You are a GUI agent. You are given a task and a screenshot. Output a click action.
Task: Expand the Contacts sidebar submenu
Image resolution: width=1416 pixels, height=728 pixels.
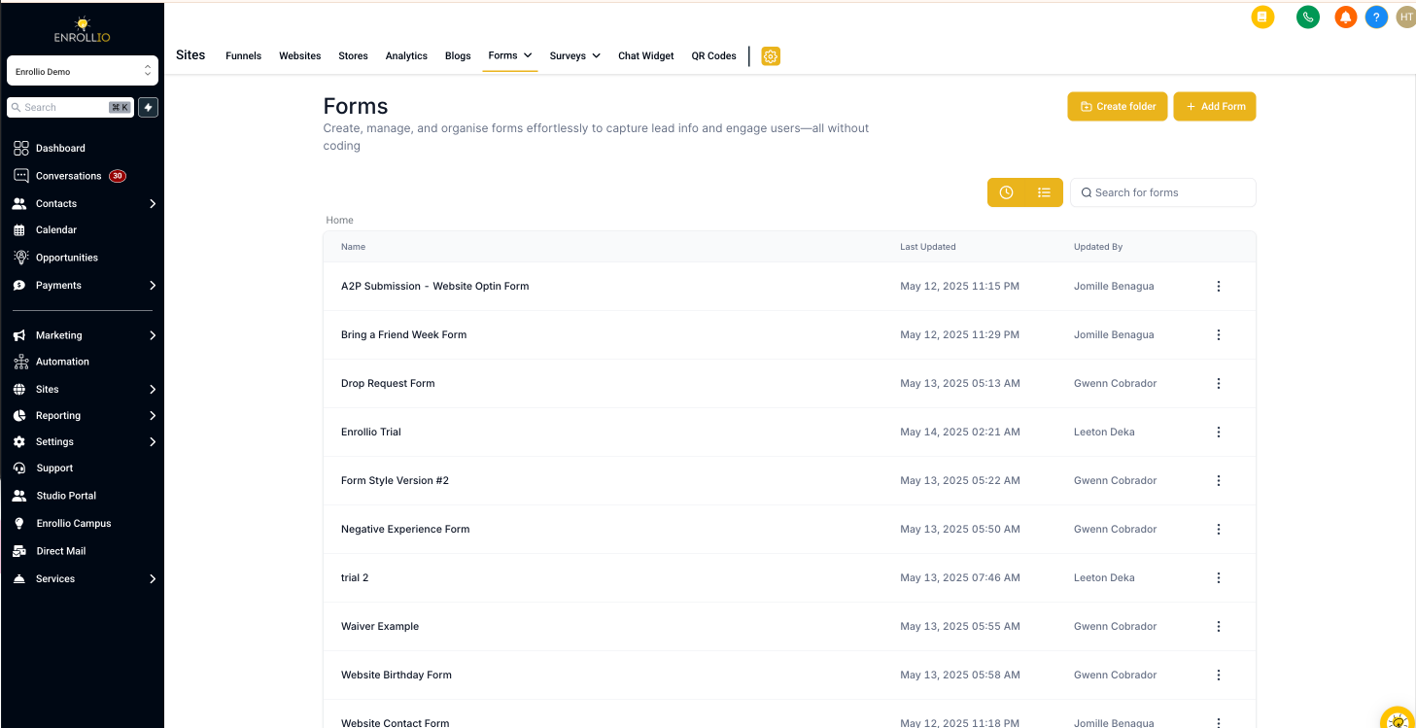pos(153,203)
